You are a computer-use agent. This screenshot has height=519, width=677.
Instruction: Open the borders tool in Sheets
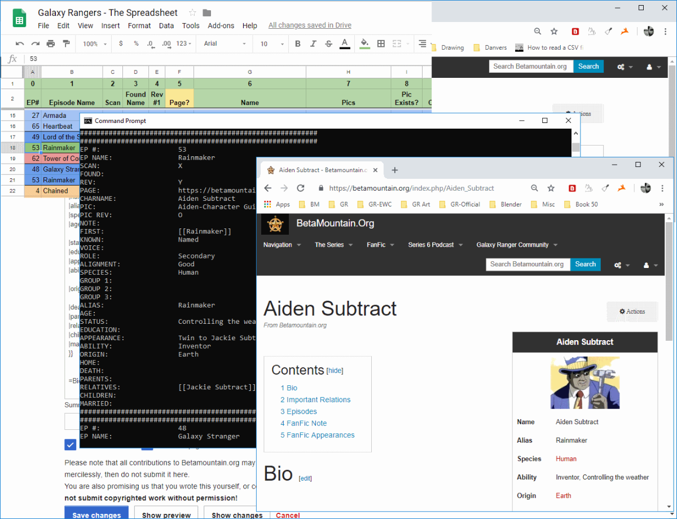381,43
